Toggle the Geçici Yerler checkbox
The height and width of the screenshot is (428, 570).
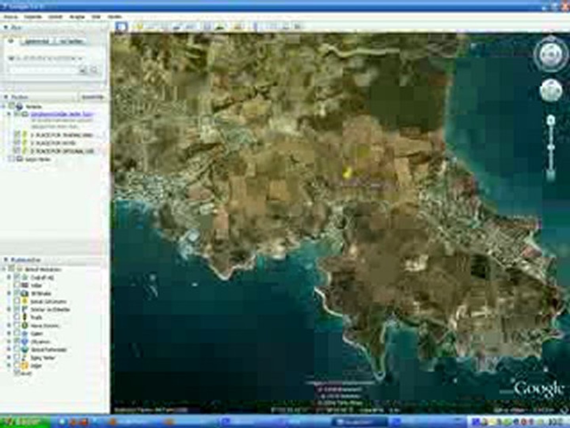pyautogui.click(x=11, y=159)
